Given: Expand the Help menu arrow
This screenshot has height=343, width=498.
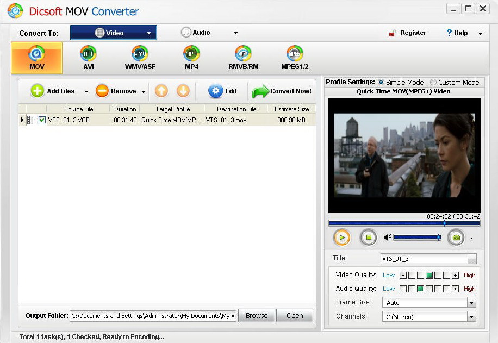Looking at the screenshot, I should 480,33.
